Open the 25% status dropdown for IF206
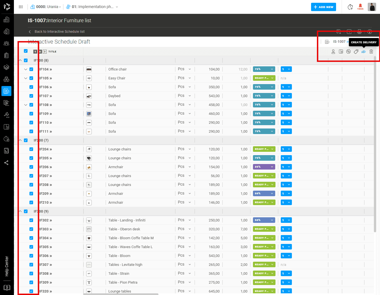 click(x=264, y=167)
